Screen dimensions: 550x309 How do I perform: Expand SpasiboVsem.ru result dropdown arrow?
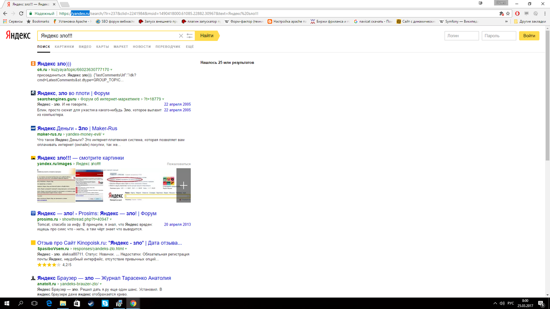[126, 249]
